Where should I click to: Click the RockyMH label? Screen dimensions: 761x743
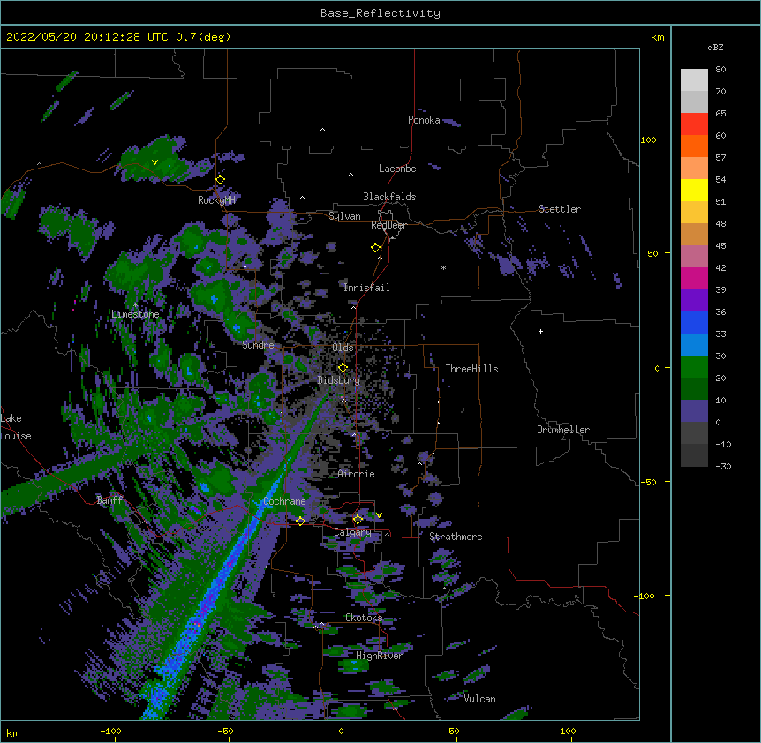click(216, 200)
